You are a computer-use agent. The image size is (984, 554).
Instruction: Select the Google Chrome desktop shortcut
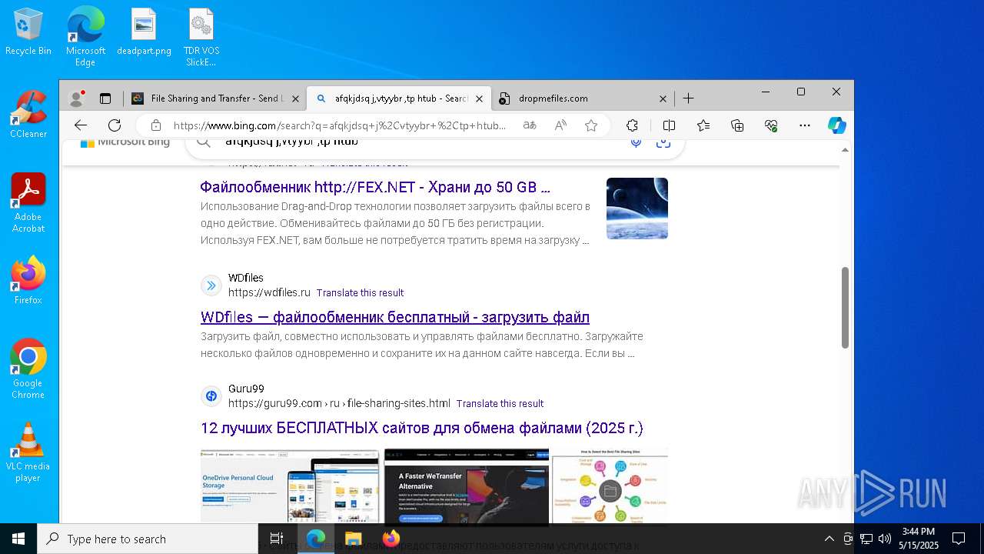(28, 369)
